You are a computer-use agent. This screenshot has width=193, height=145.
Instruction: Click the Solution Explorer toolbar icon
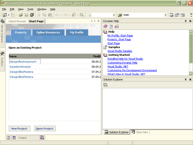(x=172, y=15)
